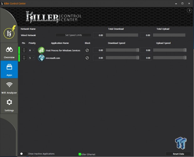Adjust Host Process download speed slider

coord(138,50)
